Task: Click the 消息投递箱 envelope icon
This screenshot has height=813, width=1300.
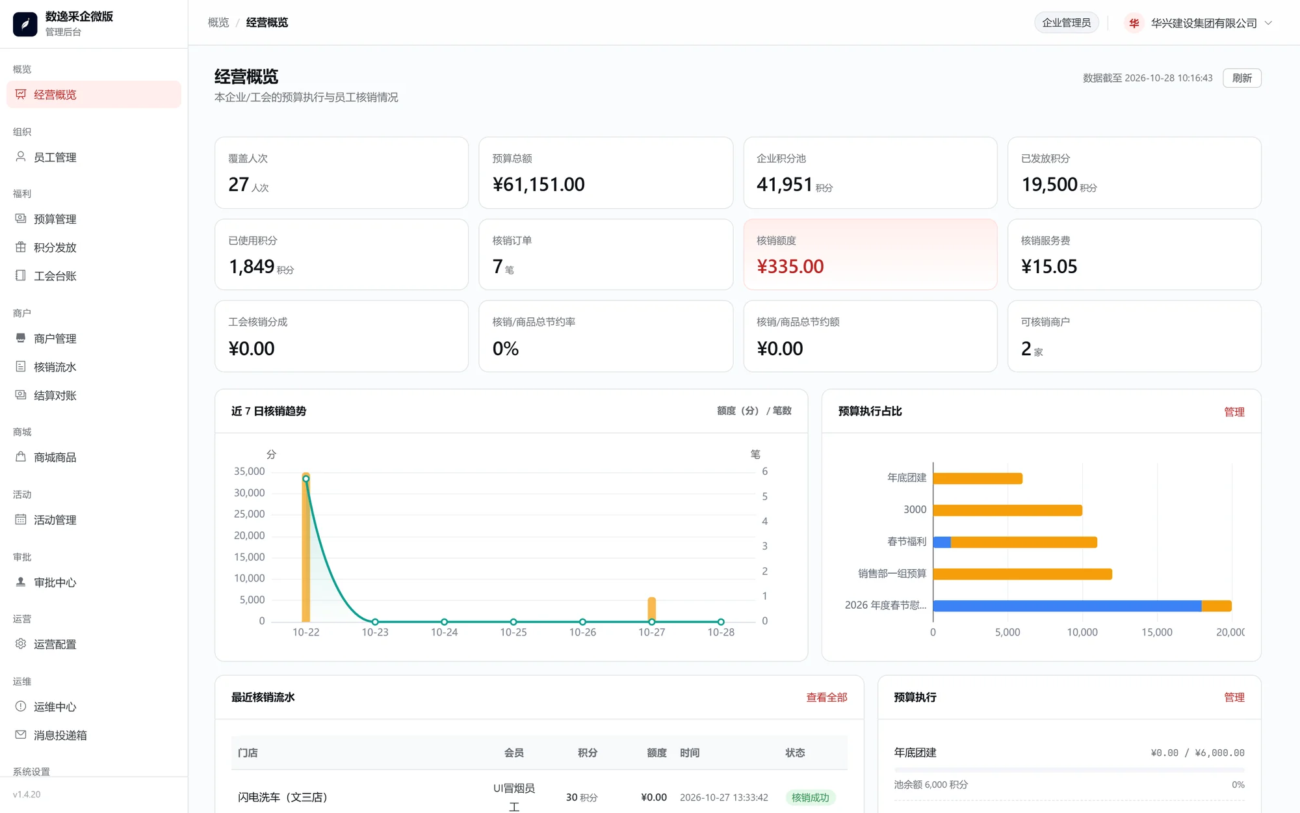Action: pos(21,735)
